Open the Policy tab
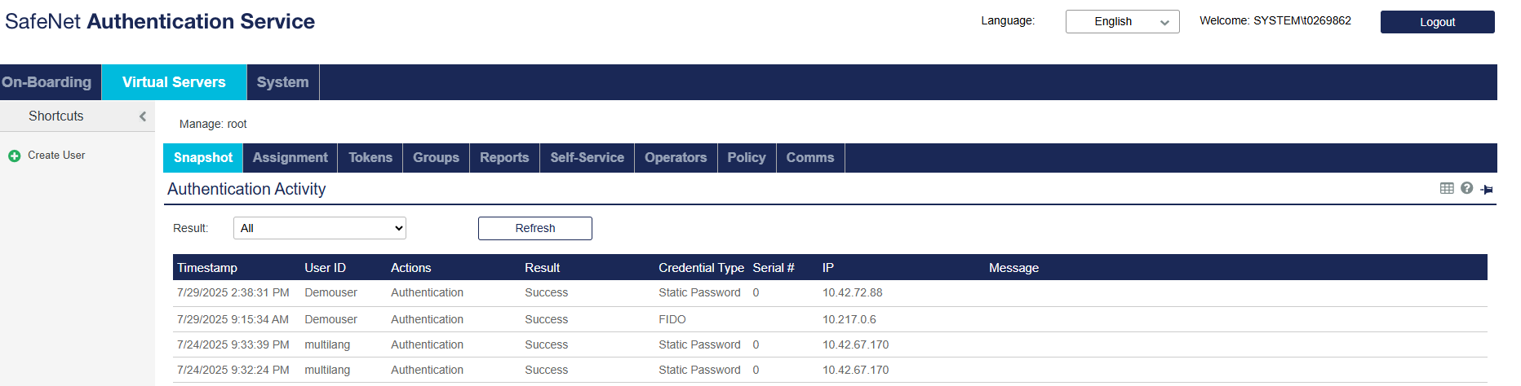Screen dimensions: 1521x386 point(747,158)
